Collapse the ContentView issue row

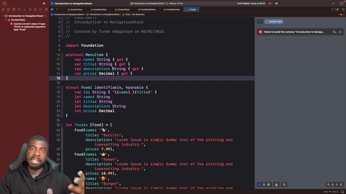click(6, 20)
